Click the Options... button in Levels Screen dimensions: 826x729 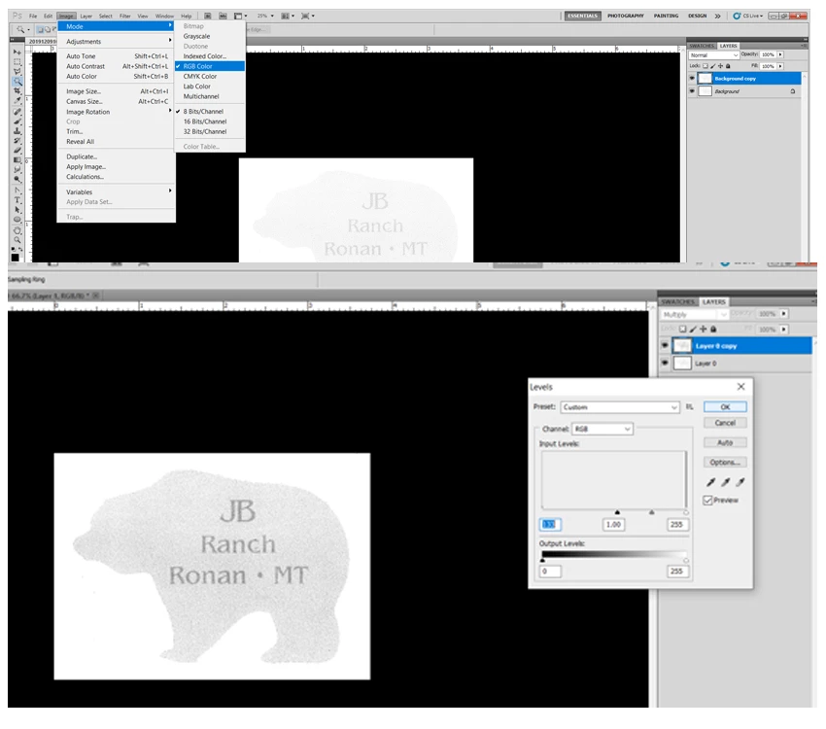click(725, 462)
